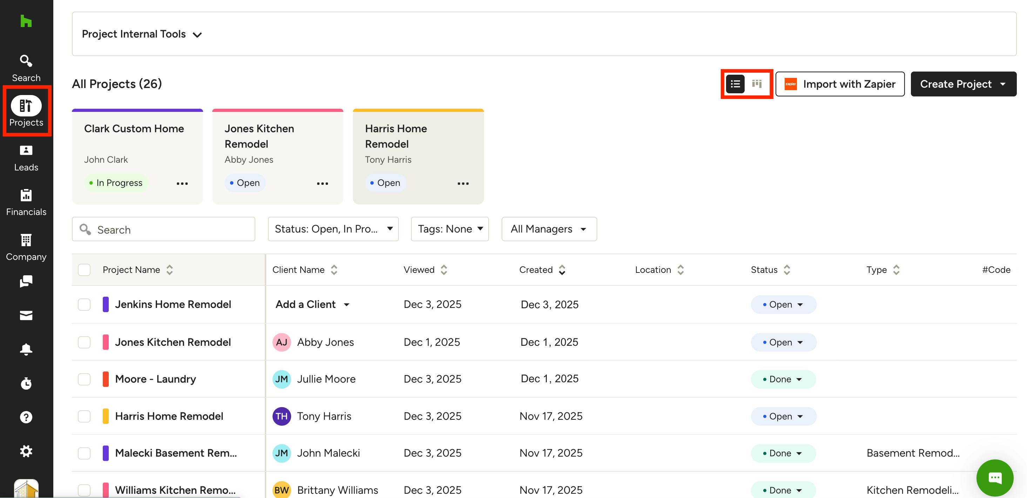
Task: Toggle the select-all checkbox in table header
Action: coord(84,270)
